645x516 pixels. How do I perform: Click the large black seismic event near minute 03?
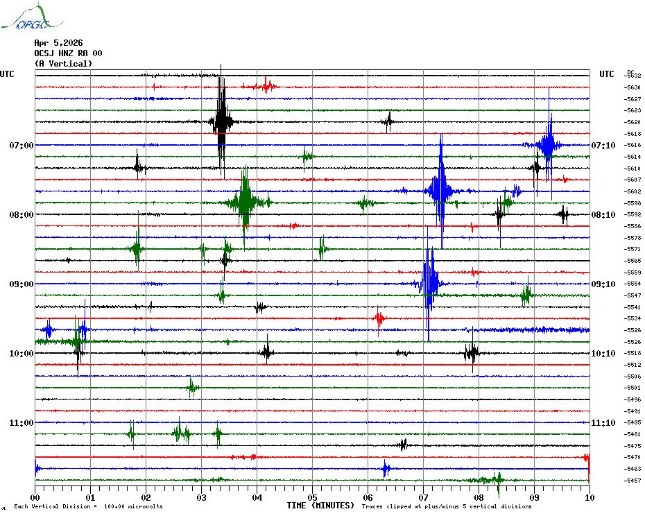point(221,122)
